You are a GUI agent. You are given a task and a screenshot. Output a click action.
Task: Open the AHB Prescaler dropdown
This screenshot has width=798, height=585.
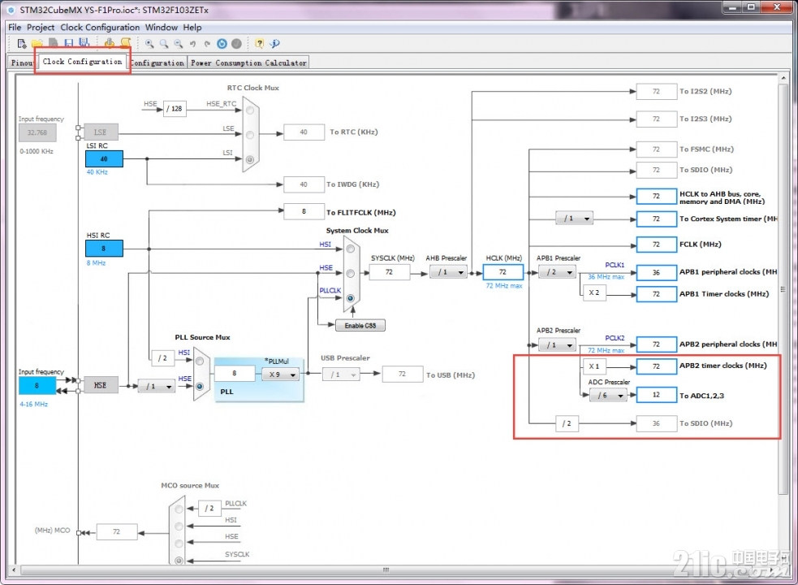[448, 272]
